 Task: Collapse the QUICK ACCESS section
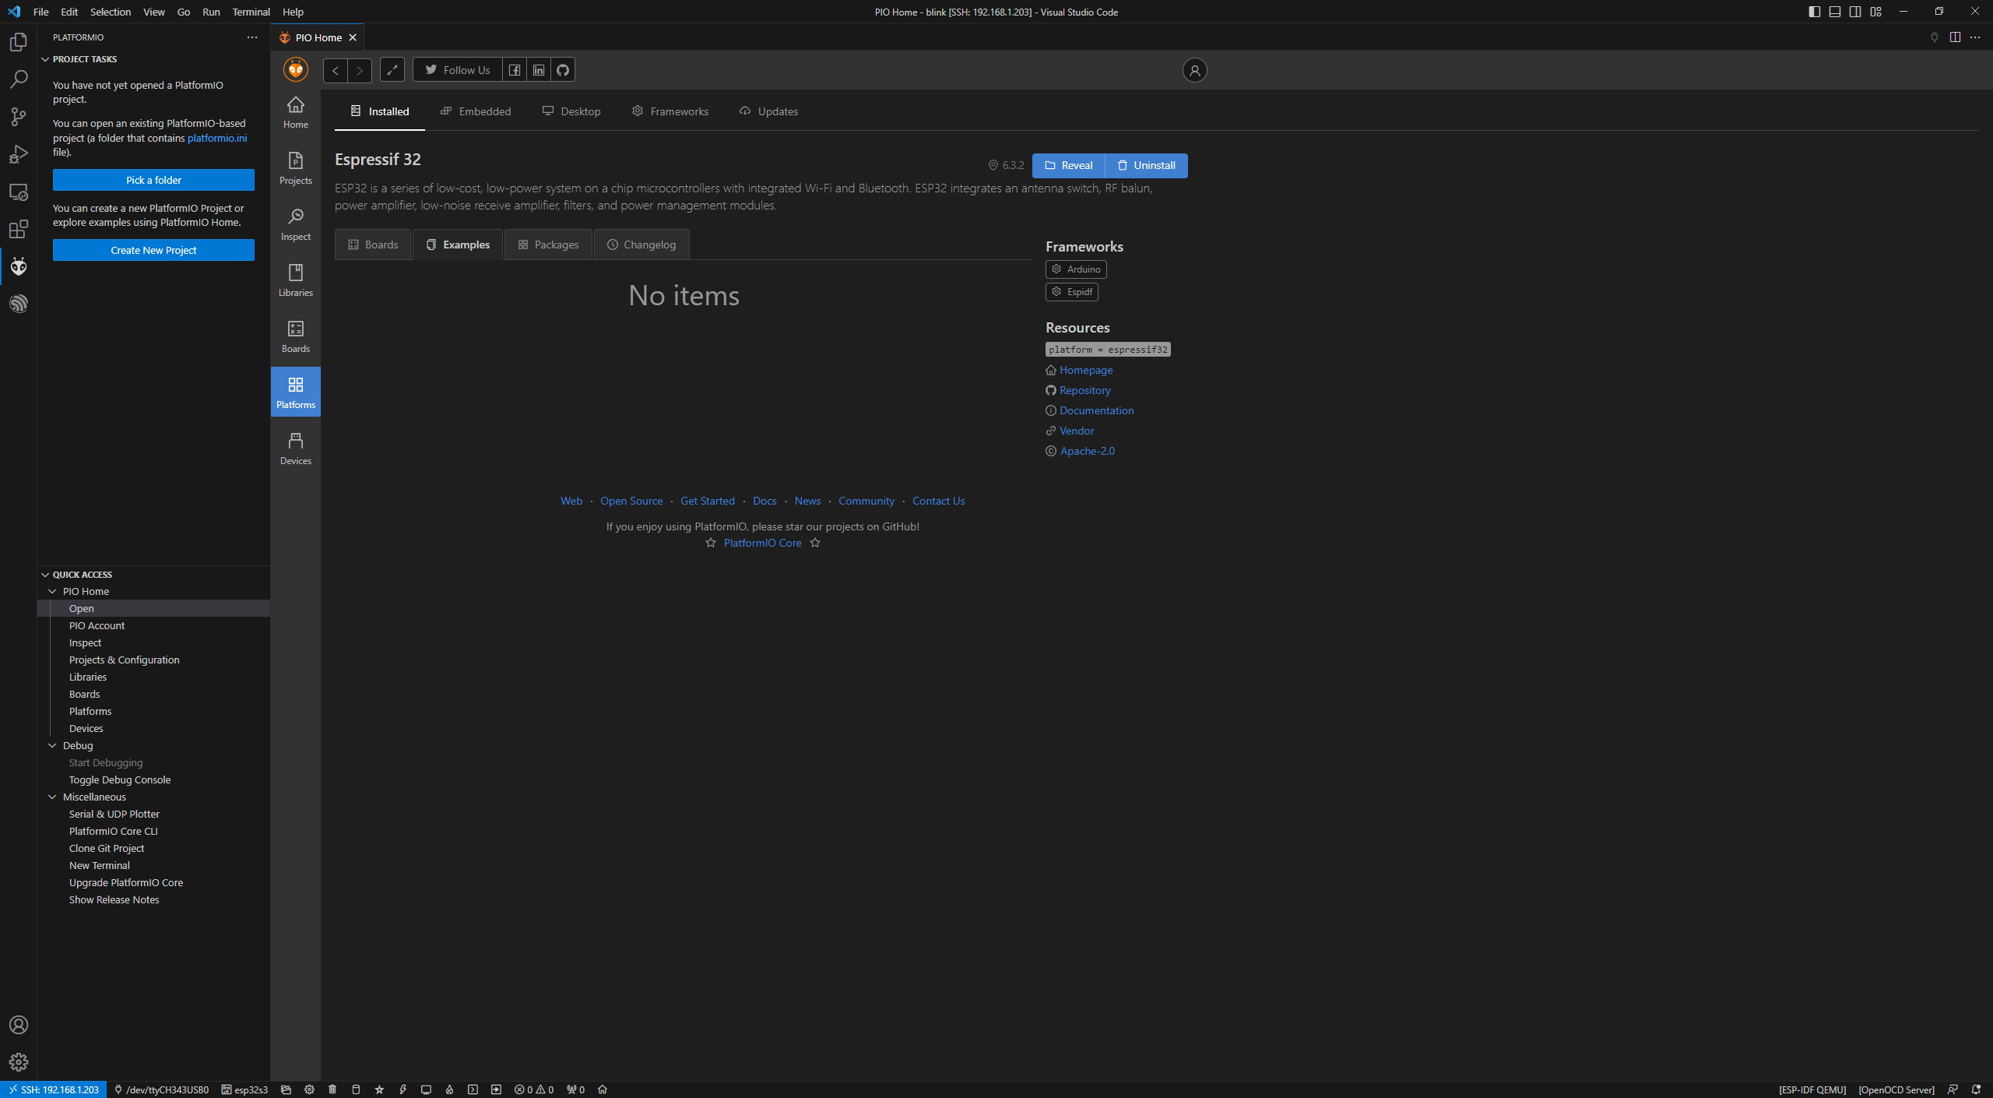45,574
